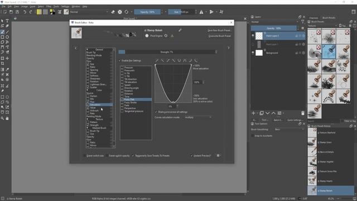Open the File menu
357x201 pixels.
[x=3, y=7]
